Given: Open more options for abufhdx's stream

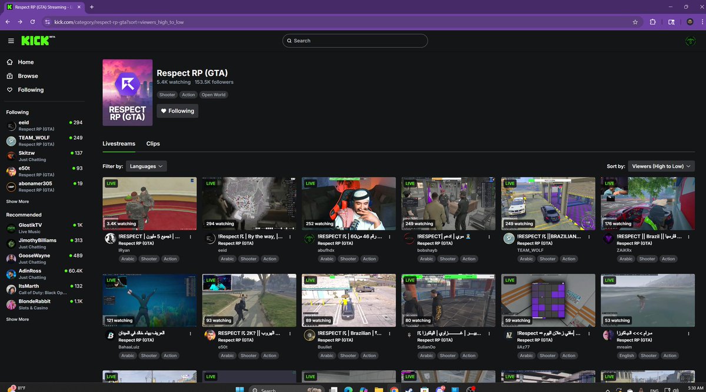Looking at the screenshot, I should pyautogui.click(x=389, y=236).
